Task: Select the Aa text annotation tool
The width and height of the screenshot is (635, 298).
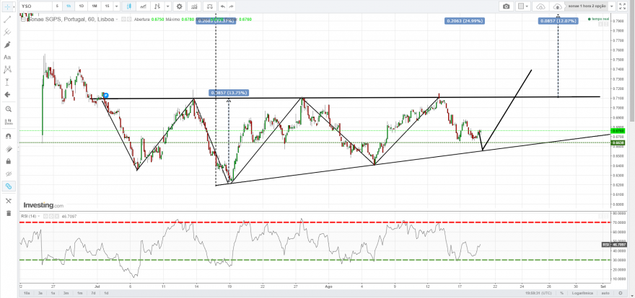Action: pos(7,57)
